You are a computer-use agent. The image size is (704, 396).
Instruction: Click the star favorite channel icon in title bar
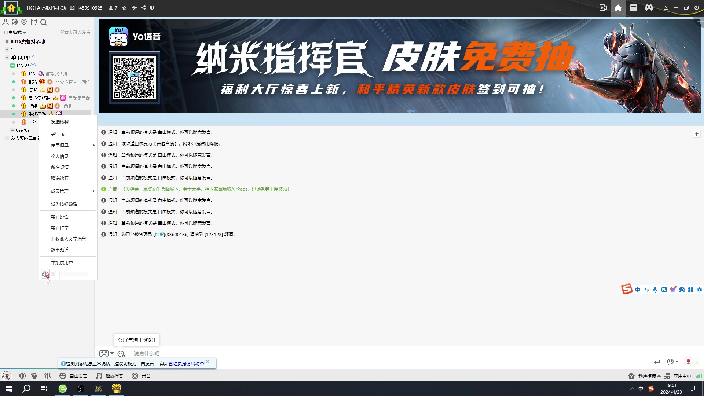pos(124,8)
